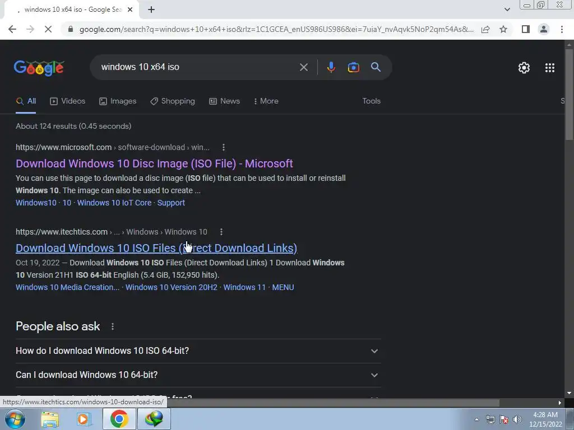This screenshot has height=430, width=574.
Task: View site information lock icon
Action: click(71, 29)
